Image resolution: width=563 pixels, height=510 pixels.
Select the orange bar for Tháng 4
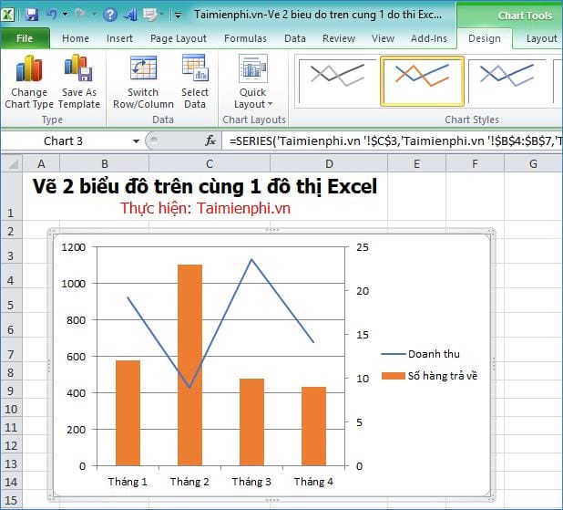pyautogui.click(x=313, y=426)
